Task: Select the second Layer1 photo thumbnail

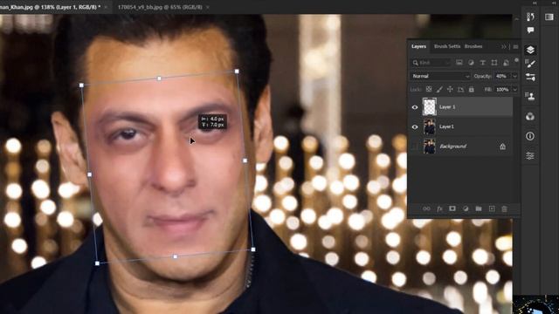Action: [429, 126]
